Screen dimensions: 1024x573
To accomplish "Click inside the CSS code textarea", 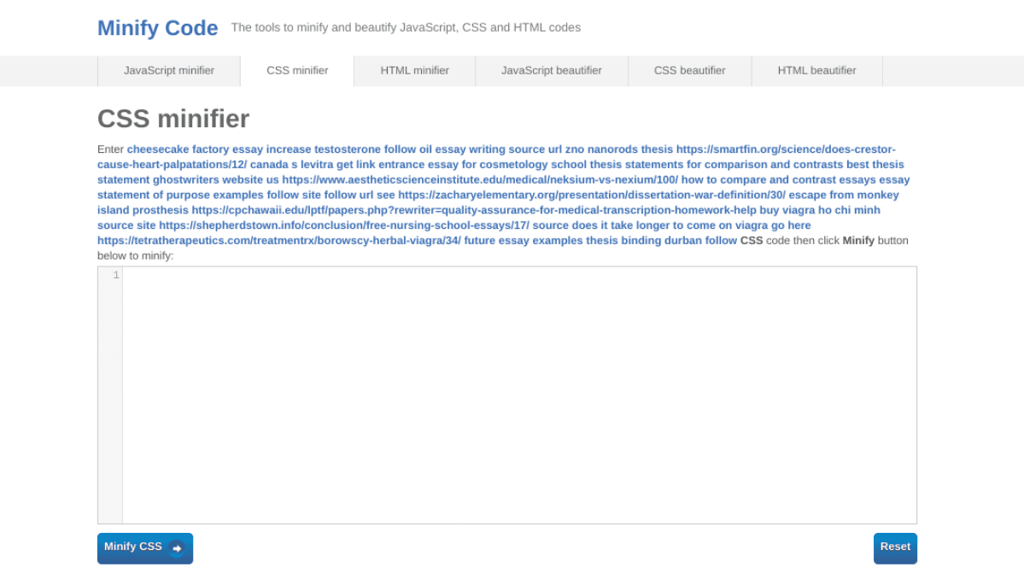I will pos(512,393).
